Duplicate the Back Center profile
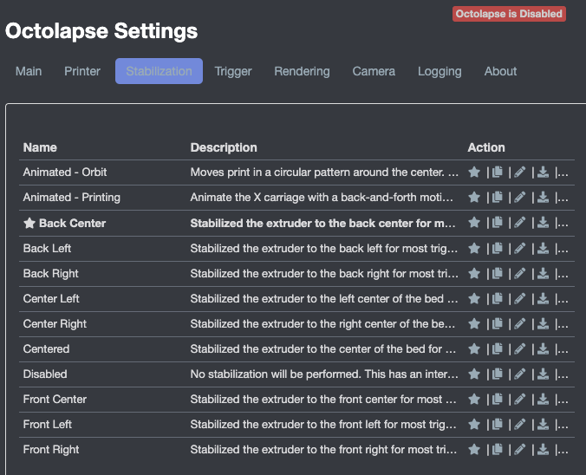The height and width of the screenshot is (475, 586). point(498,223)
